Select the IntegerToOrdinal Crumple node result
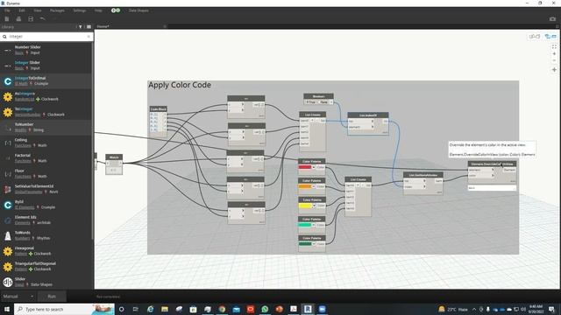Viewport: 561px width, 315px height. pos(46,81)
